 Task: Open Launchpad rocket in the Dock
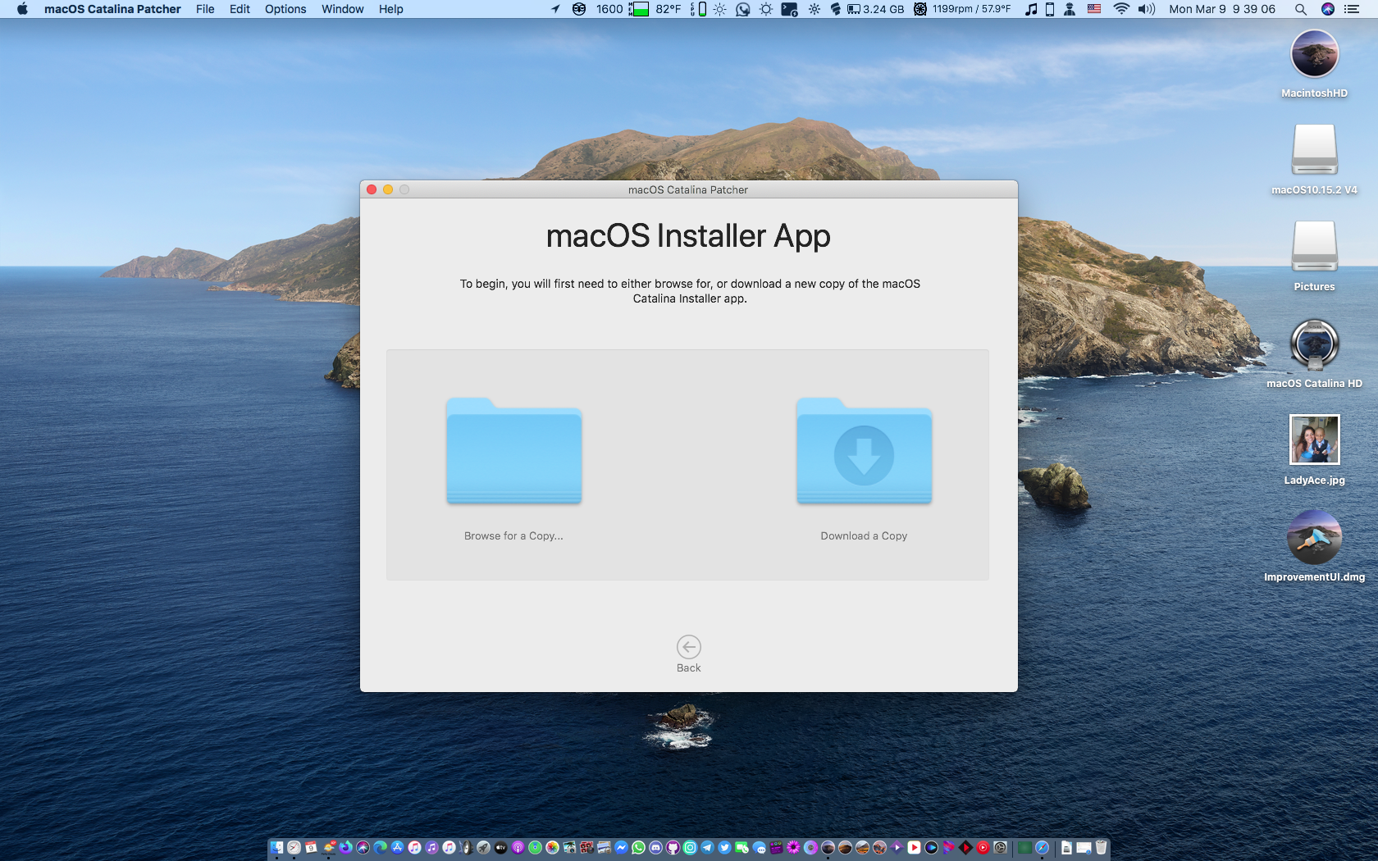pyautogui.click(x=483, y=847)
